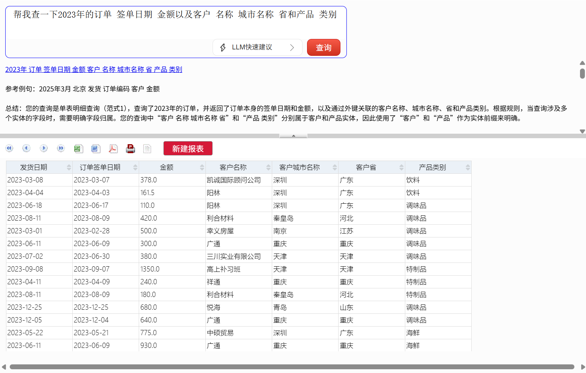Open the parsed 2023年 订单 query link
Image resolution: width=586 pixels, height=373 pixels.
coord(93,70)
